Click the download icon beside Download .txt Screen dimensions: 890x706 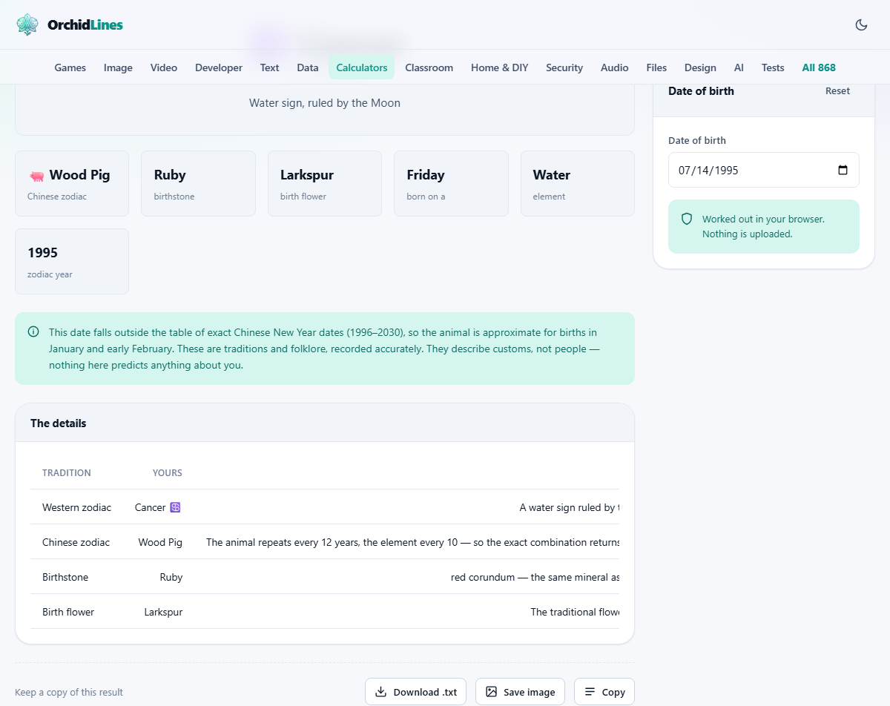point(380,692)
